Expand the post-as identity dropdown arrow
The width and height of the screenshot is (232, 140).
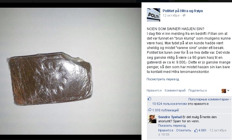(228, 91)
